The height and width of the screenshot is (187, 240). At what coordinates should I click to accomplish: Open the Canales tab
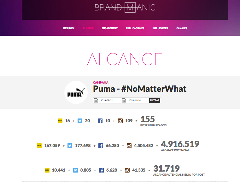coord(182,28)
